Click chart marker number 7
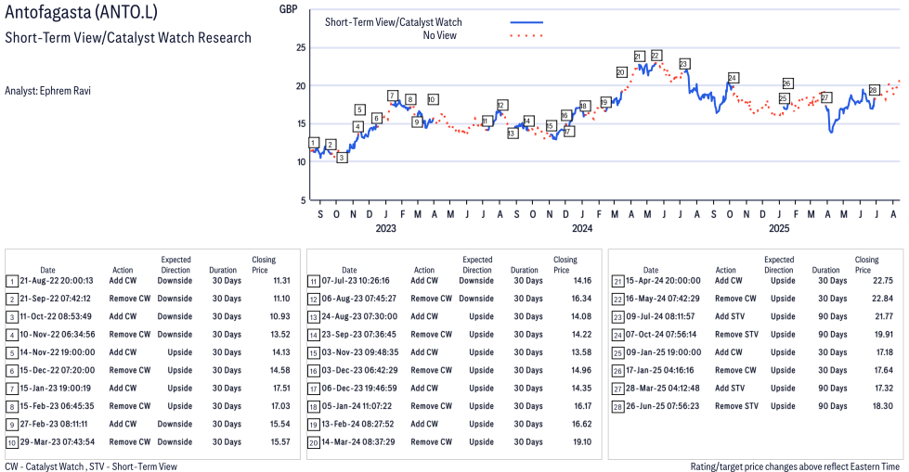 click(x=393, y=96)
